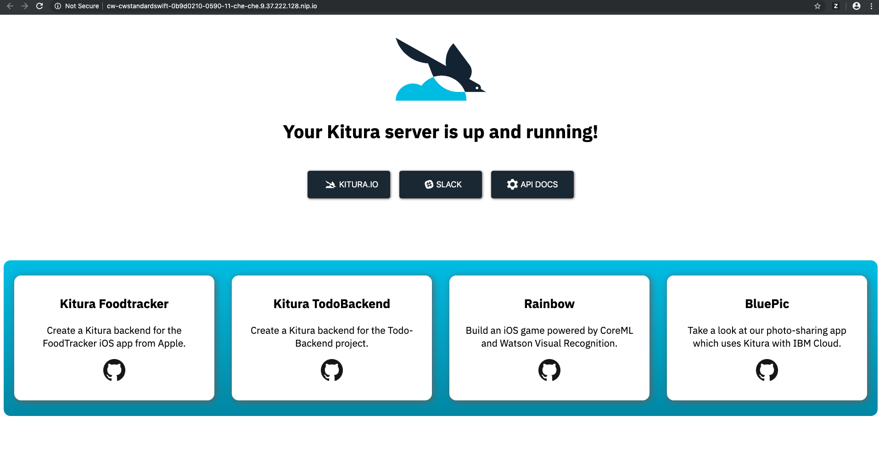Bookmark this page with star icon
Screen dimensions: 879x455
pos(817,6)
